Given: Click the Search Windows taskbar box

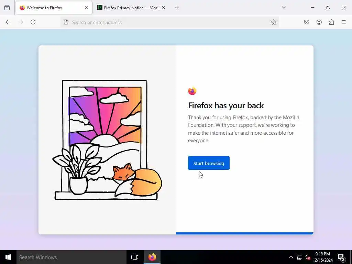Looking at the screenshot, I should (x=71, y=257).
